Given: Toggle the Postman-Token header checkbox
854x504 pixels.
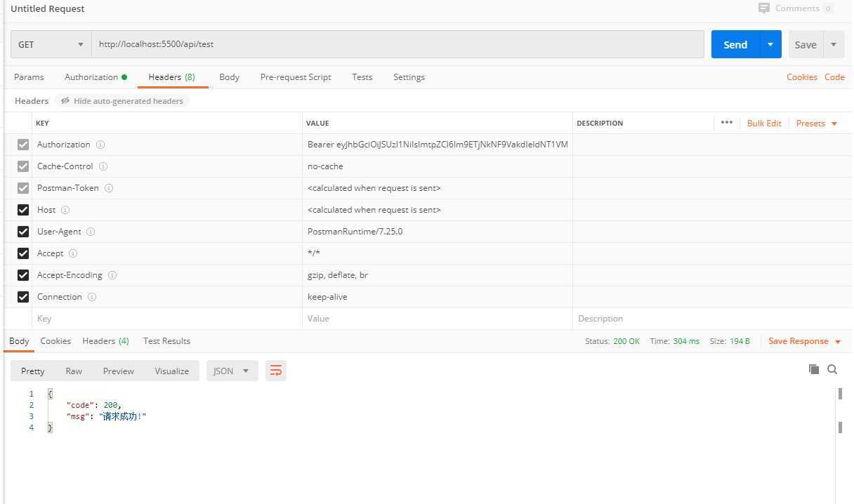Looking at the screenshot, I should (23, 188).
